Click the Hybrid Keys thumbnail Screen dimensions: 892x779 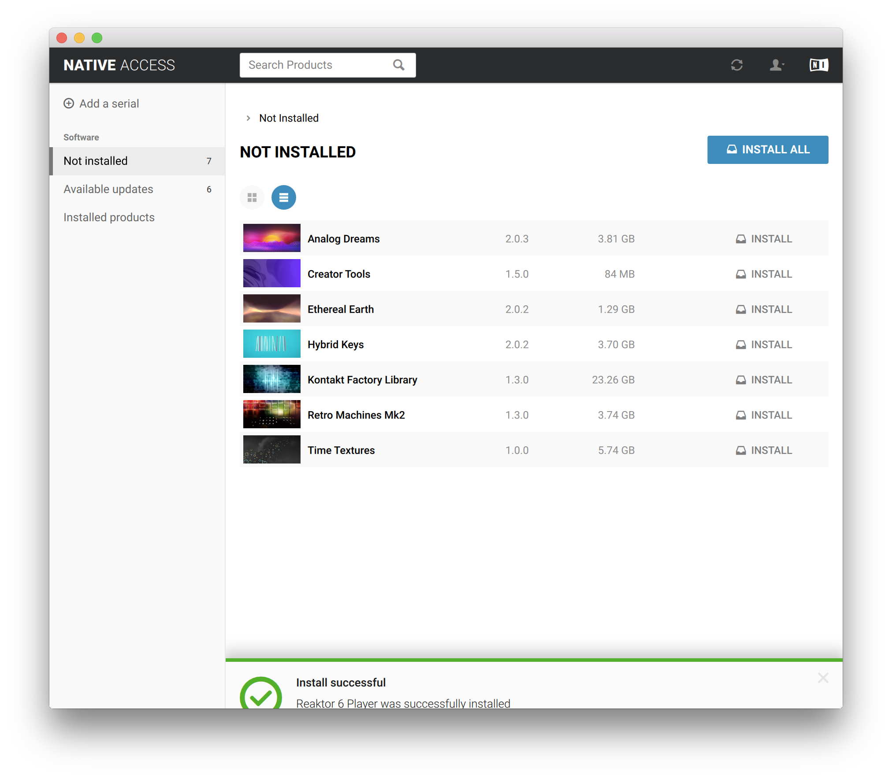click(271, 344)
